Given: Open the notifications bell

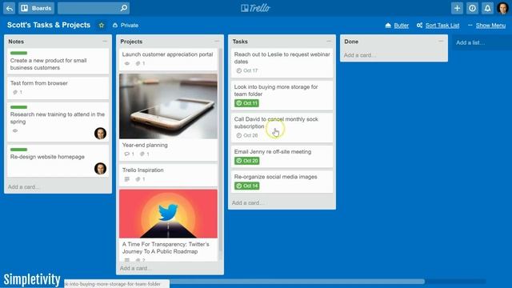Looking at the screenshot, I should tap(487, 8).
